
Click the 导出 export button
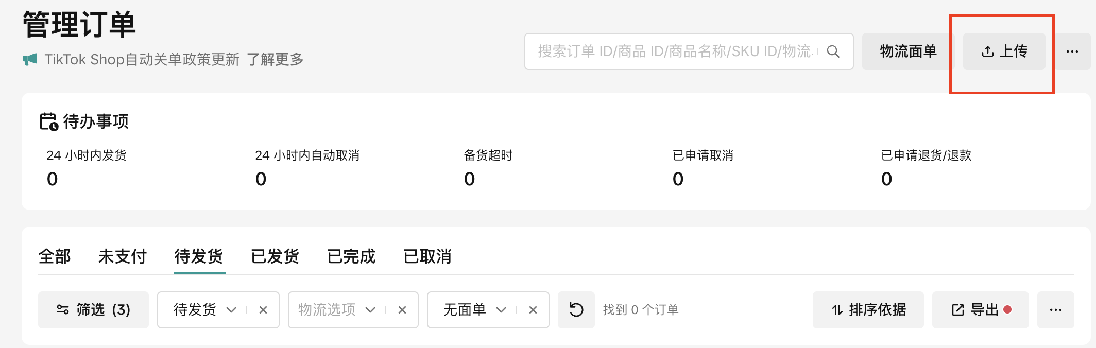pos(980,310)
